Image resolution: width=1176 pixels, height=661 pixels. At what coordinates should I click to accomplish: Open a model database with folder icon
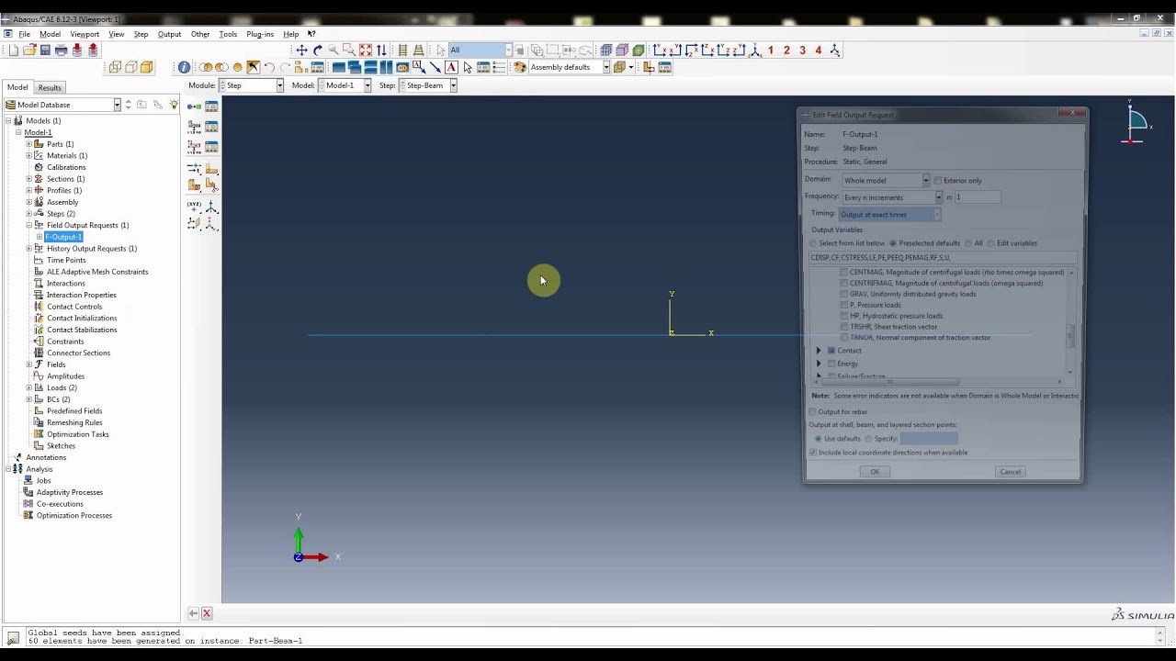tap(29, 50)
